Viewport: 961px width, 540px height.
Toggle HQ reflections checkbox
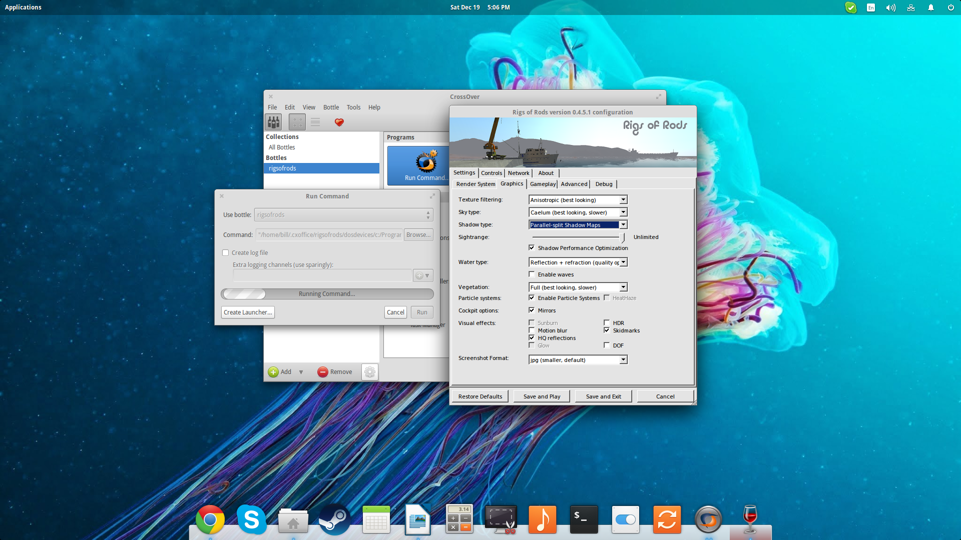(532, 337)
